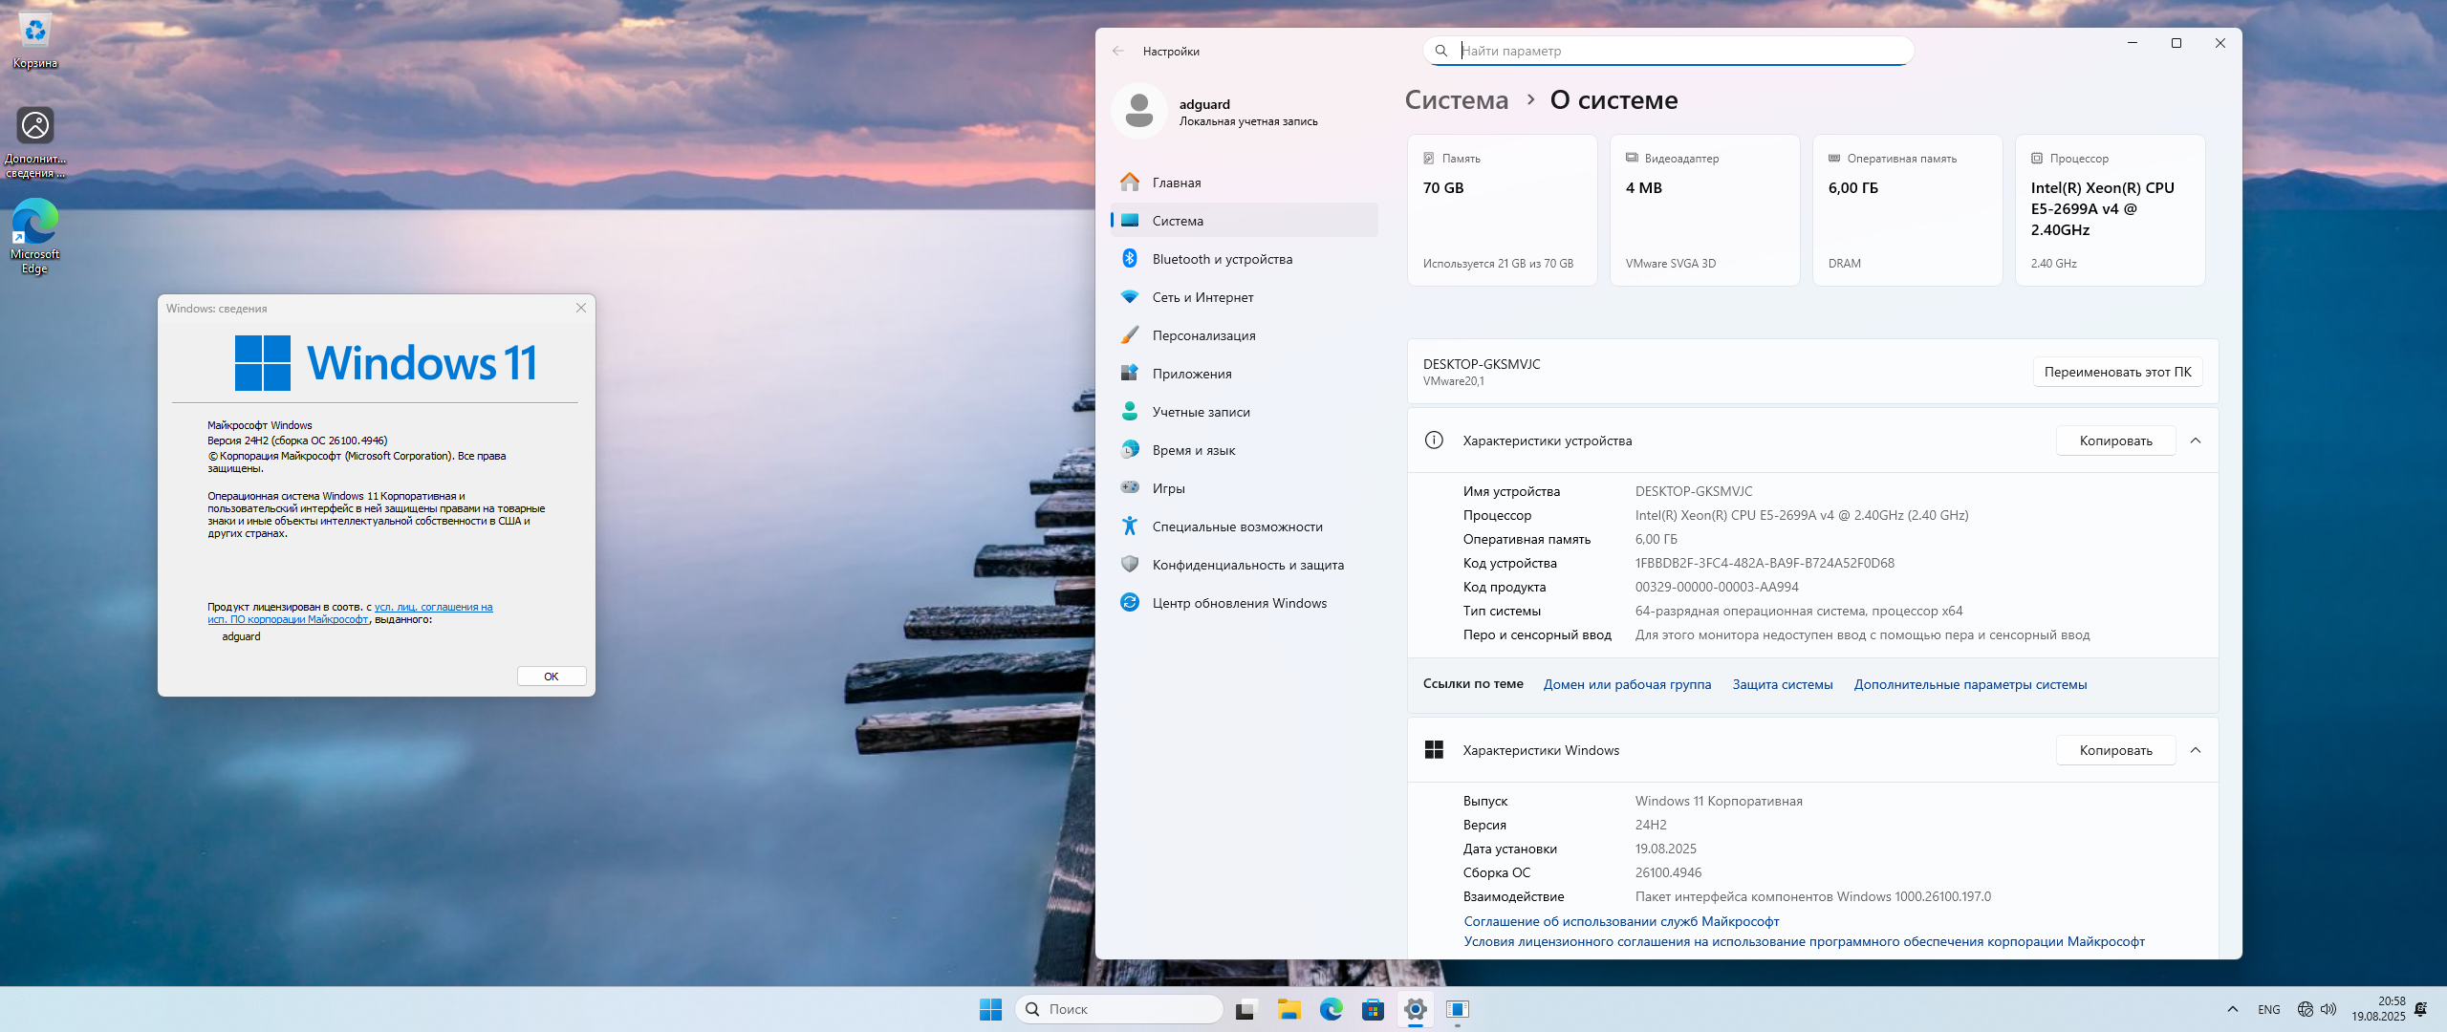Click Центр обновления Windows update icon
Image resolution: width=2447 pixels, height=1032 pixels.
(x=1130, y=603)
